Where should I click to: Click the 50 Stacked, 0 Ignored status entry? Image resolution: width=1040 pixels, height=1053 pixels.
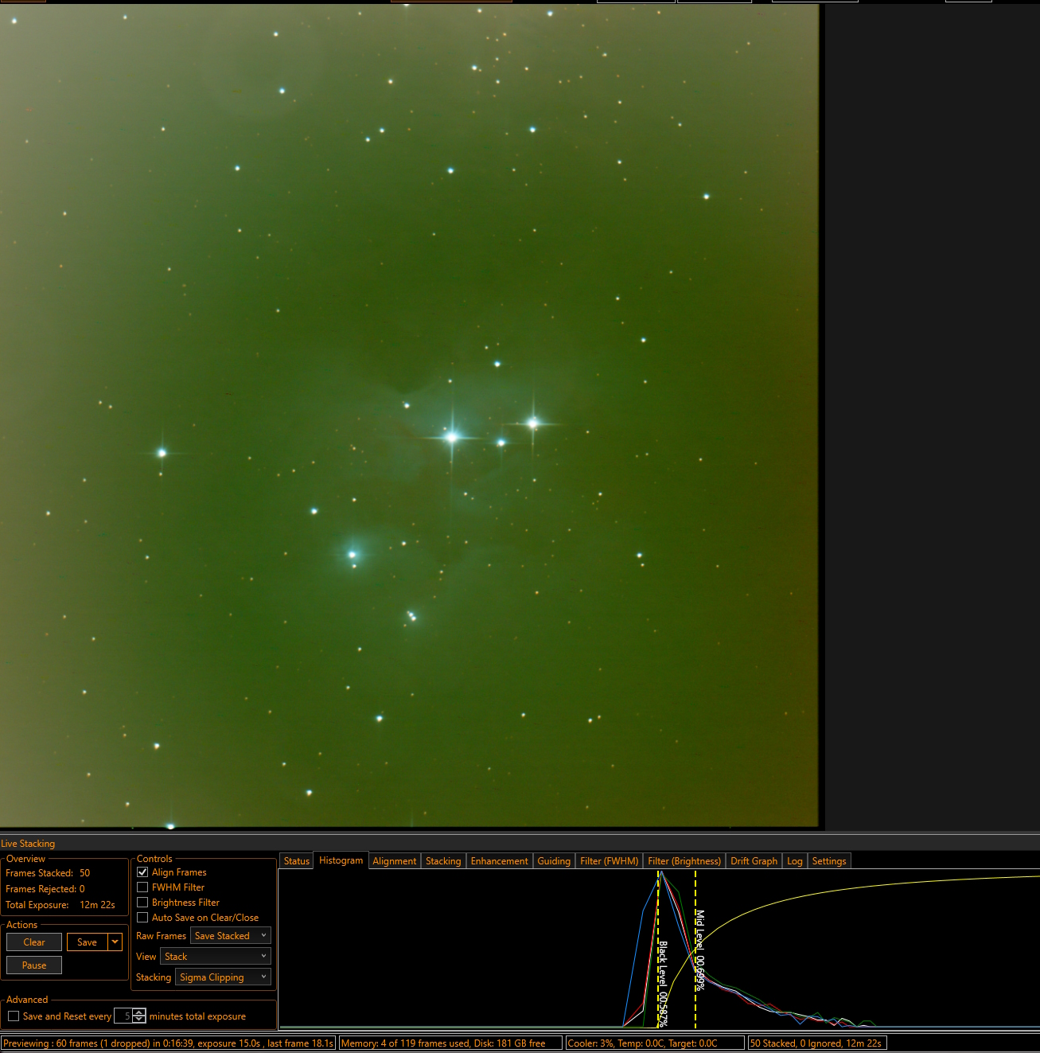(x=817, y=1043)
